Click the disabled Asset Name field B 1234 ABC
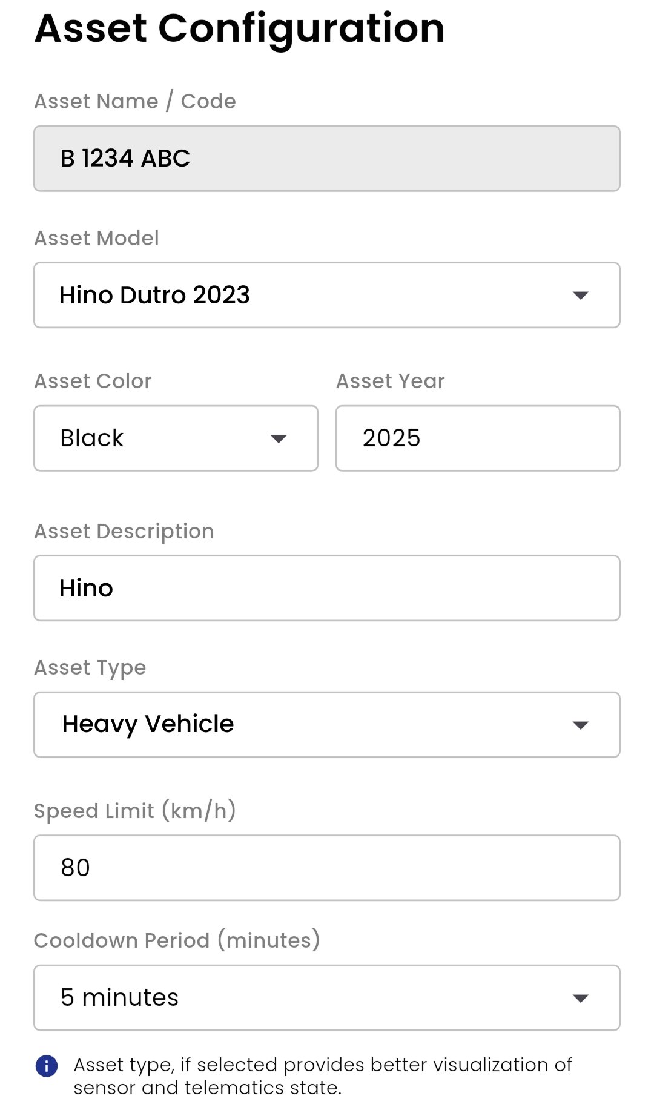Image resolution: width=654 pixels, height=1116 pixels. [x=327, y=159]
